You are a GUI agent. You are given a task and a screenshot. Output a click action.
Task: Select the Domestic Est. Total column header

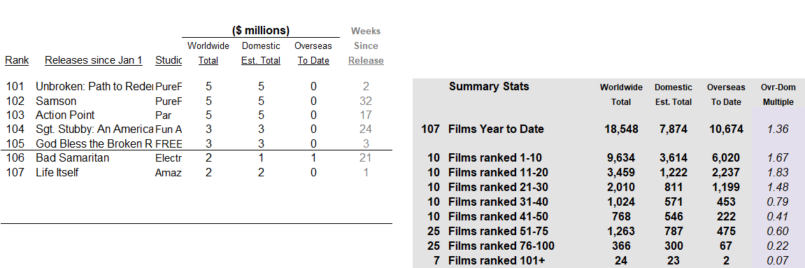tap(261, 53)
